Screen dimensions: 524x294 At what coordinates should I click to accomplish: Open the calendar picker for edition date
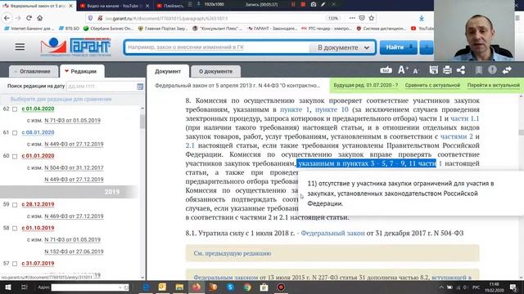[140, 87]
